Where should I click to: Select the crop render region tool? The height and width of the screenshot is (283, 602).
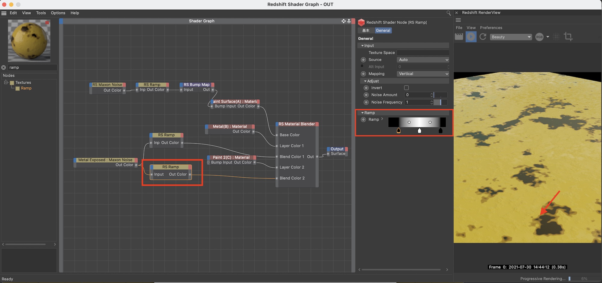[x=568, y=37]
